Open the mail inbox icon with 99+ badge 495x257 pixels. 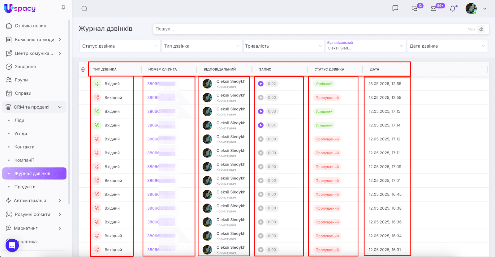point(434,9)
